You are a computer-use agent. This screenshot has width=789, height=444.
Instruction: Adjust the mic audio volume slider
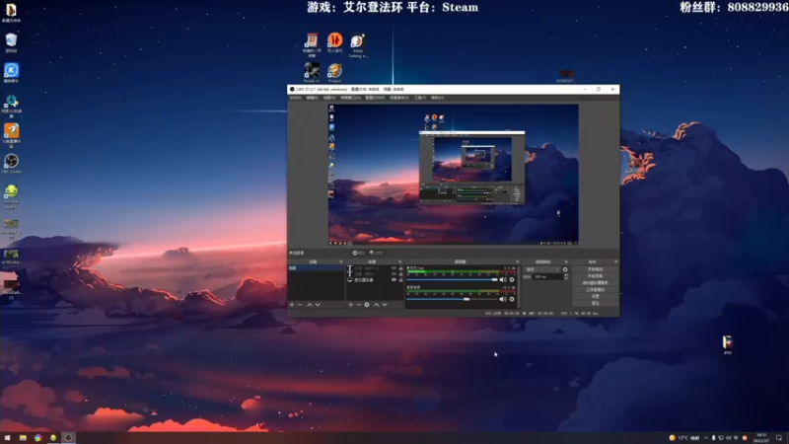(x=452, y=280)
